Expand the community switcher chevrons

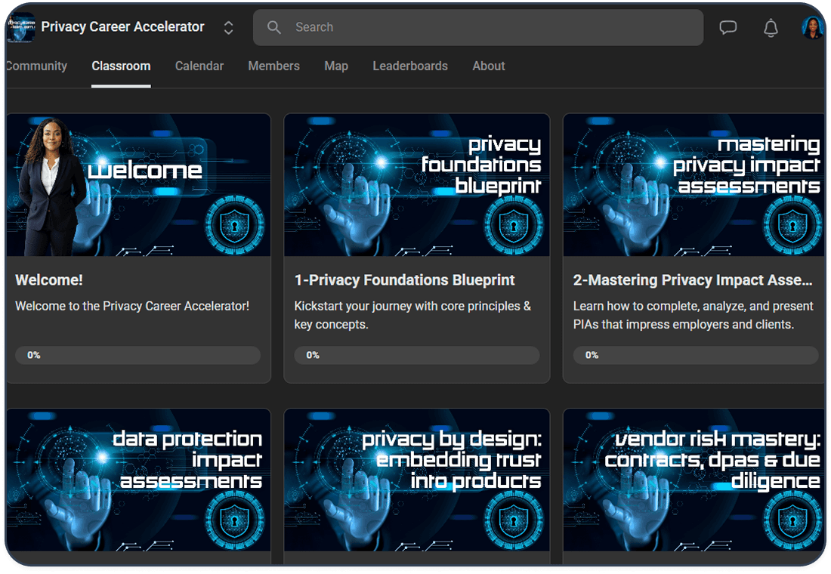point(228,28)
